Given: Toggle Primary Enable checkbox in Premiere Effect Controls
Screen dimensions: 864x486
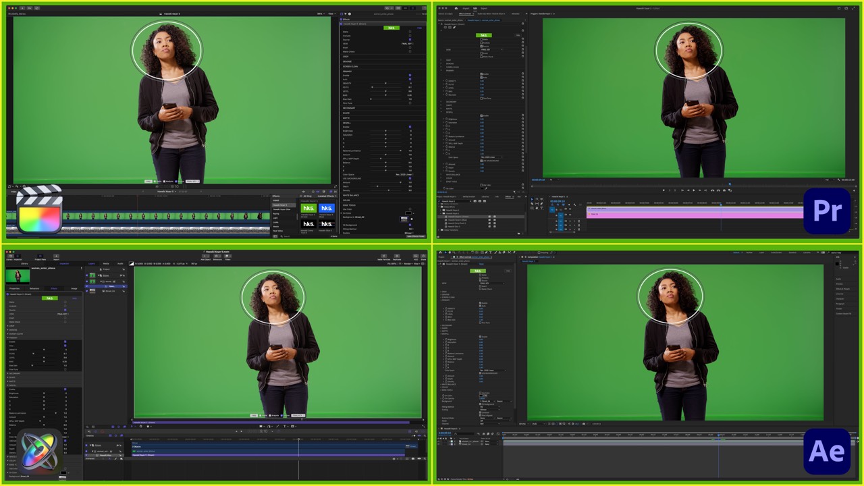Looking at the screenshot, I should pos(481,74).
